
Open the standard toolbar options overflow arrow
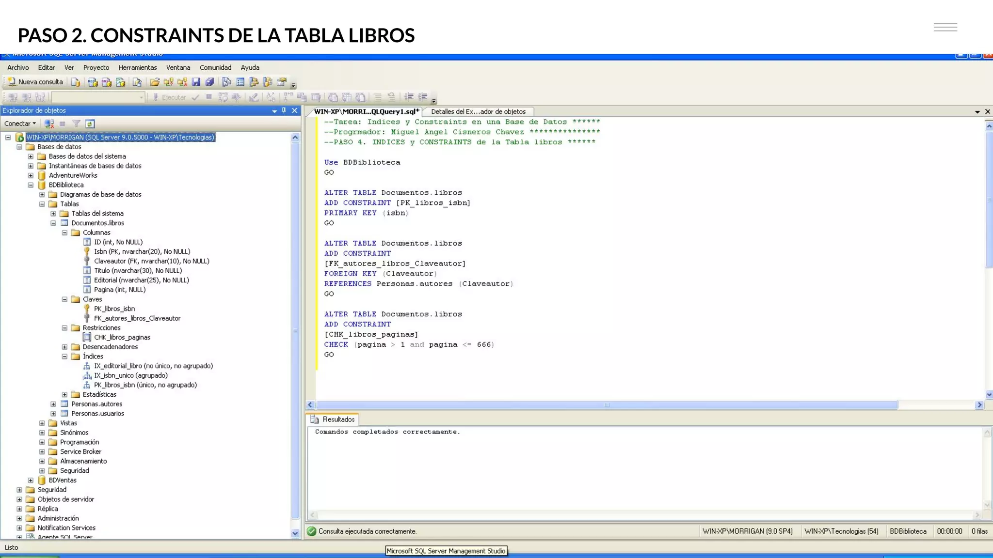click(294, 85)
